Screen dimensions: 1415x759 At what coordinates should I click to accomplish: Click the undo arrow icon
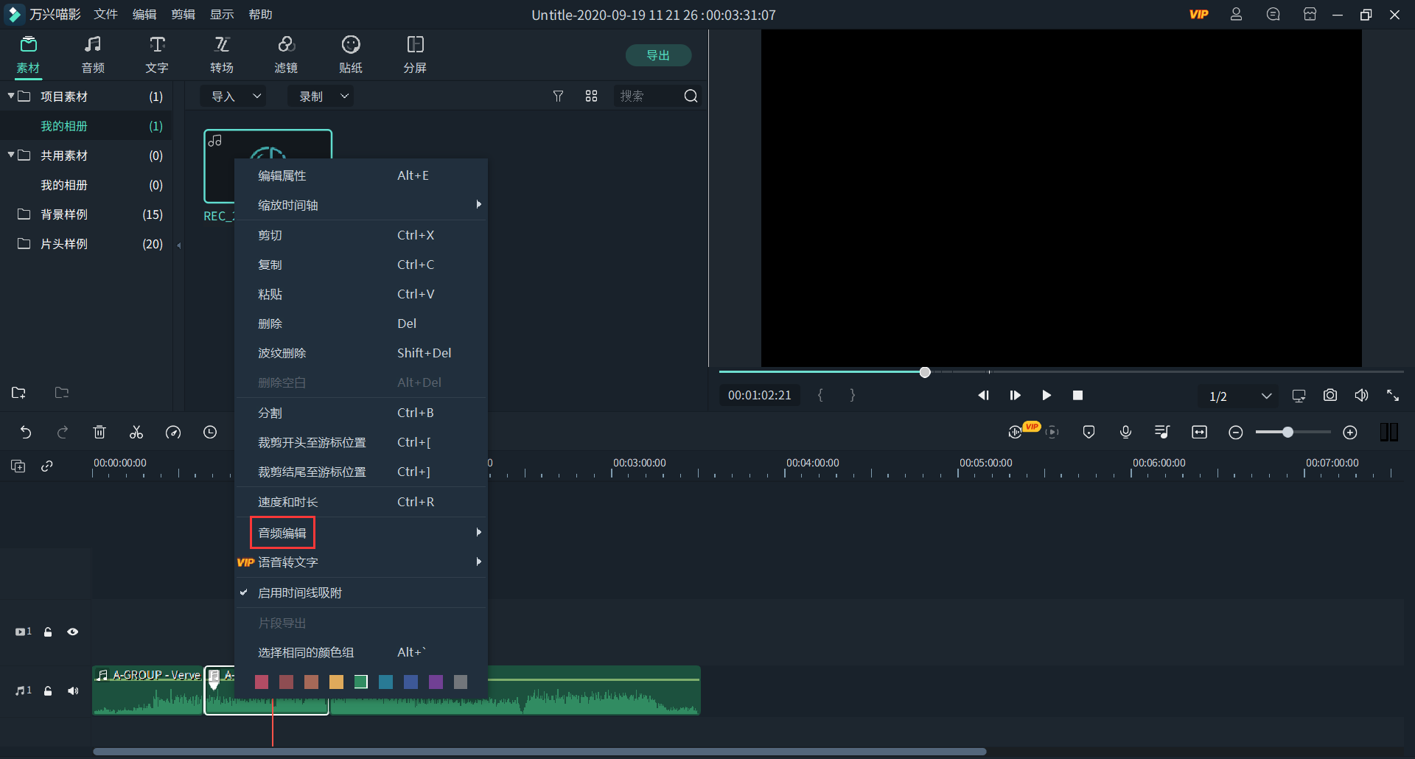point(26,433)
